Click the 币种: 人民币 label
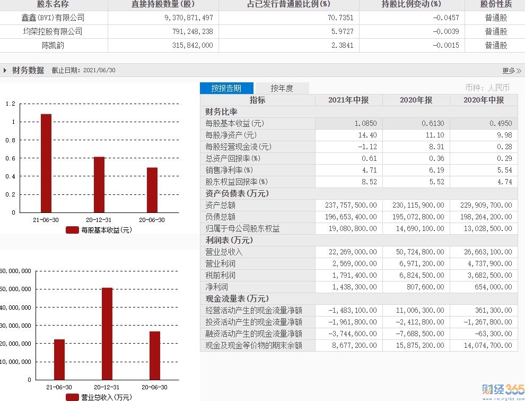The width and height of the screenshot is (525, 401). tap(487, 88)
